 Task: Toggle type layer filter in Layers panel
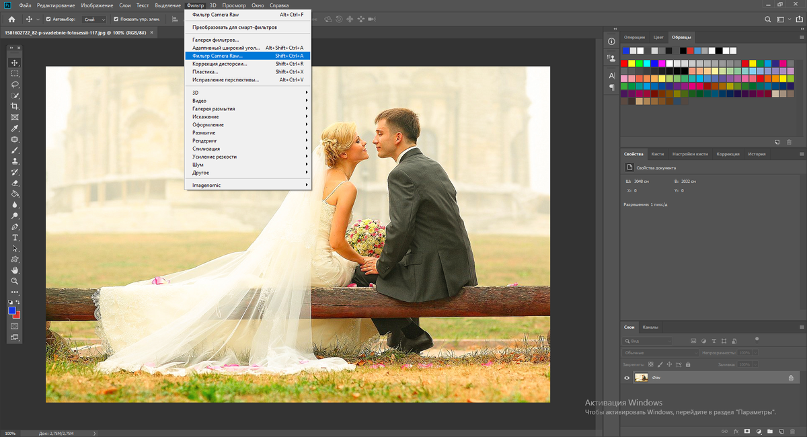click(714, 341)
